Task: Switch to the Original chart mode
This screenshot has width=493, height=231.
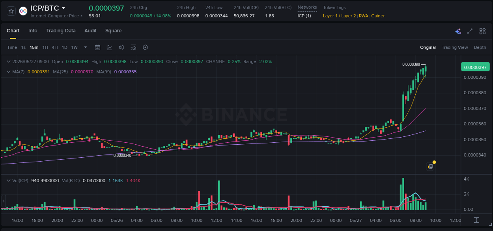Action: coord(428,47)
